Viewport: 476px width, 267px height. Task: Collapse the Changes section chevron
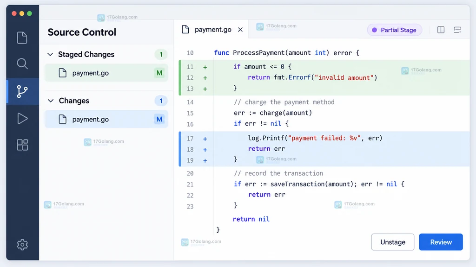(x=51, y=101)
